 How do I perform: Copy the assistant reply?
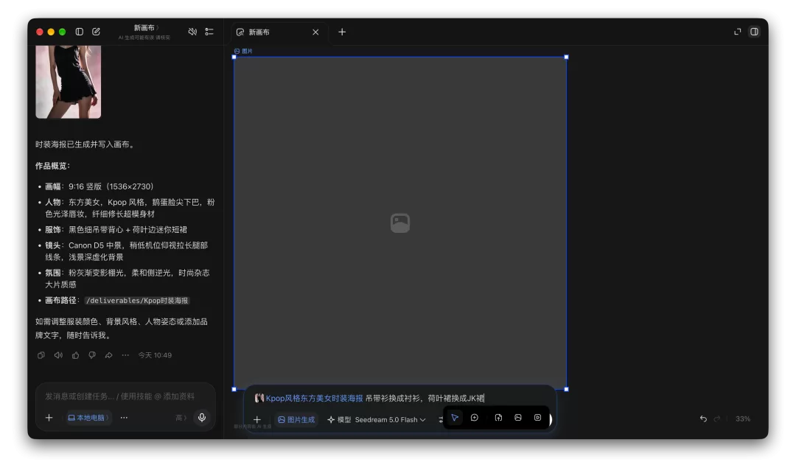click(x=41, y=355)
